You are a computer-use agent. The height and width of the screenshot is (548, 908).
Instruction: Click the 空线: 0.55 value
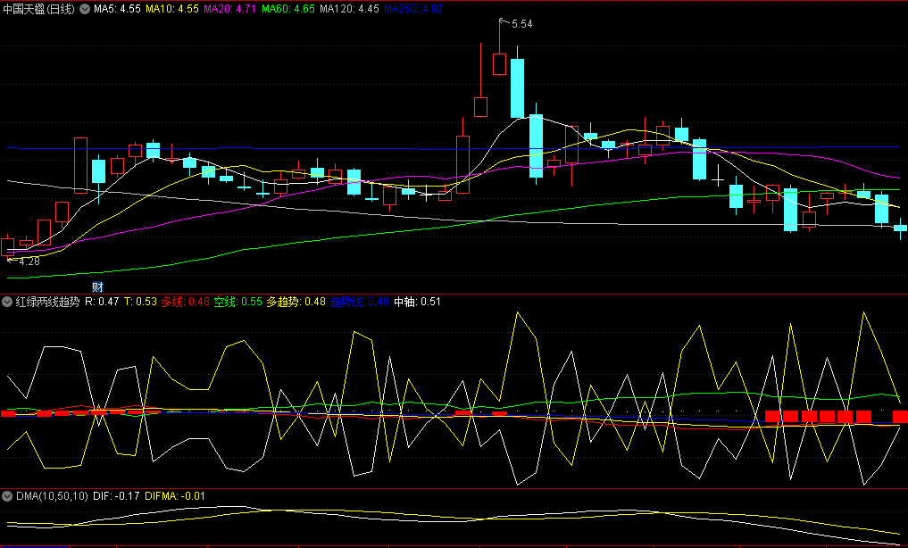[238, 302]
